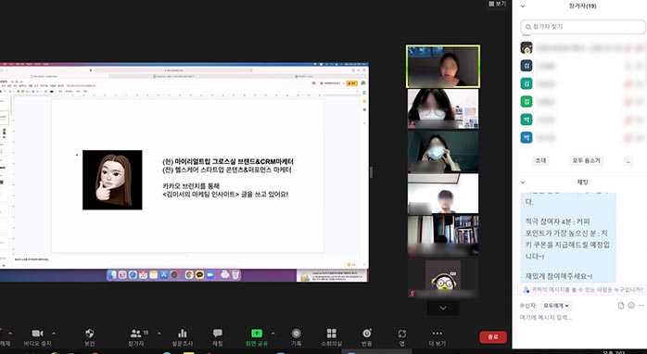Select the blue mask participant video thumbnail
The image size is (647, 354).
(x=443, y=151)
